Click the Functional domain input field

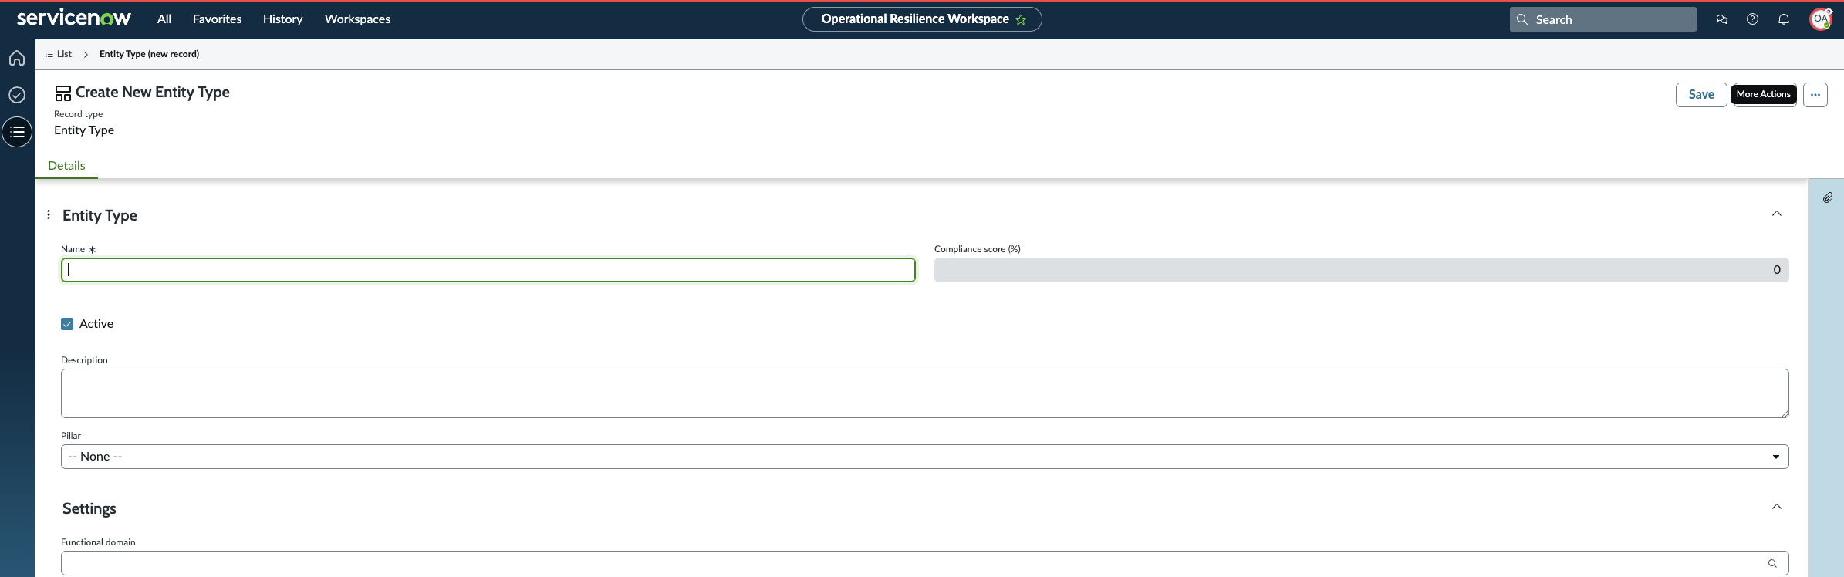[x=924, y=563]
